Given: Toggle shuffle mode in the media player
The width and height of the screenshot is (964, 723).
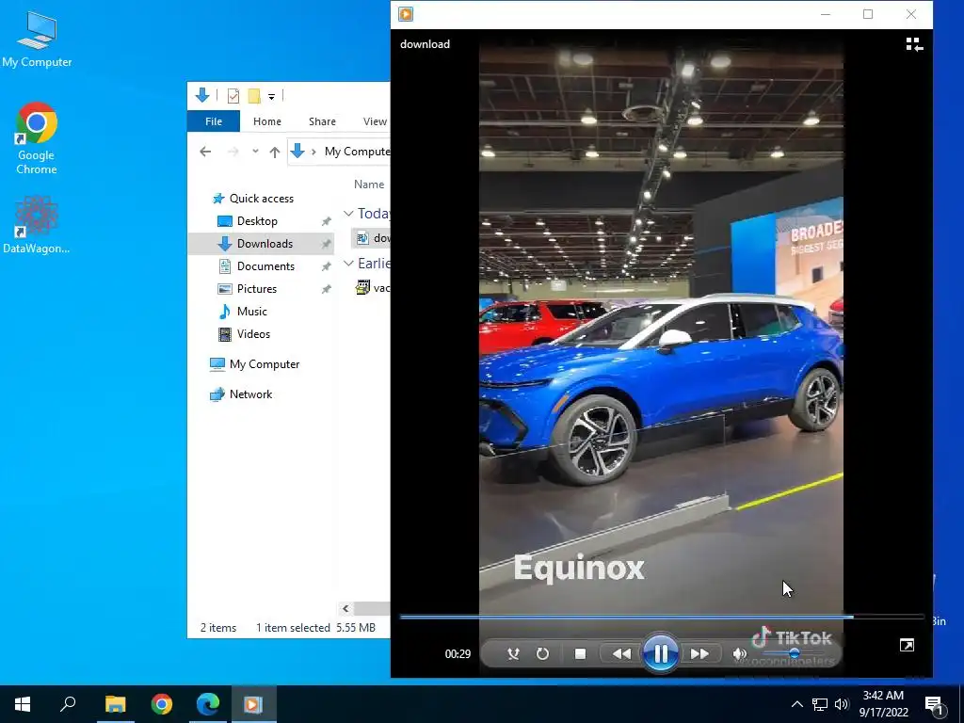Looking at the screenshot, I should tap(513, 653).
